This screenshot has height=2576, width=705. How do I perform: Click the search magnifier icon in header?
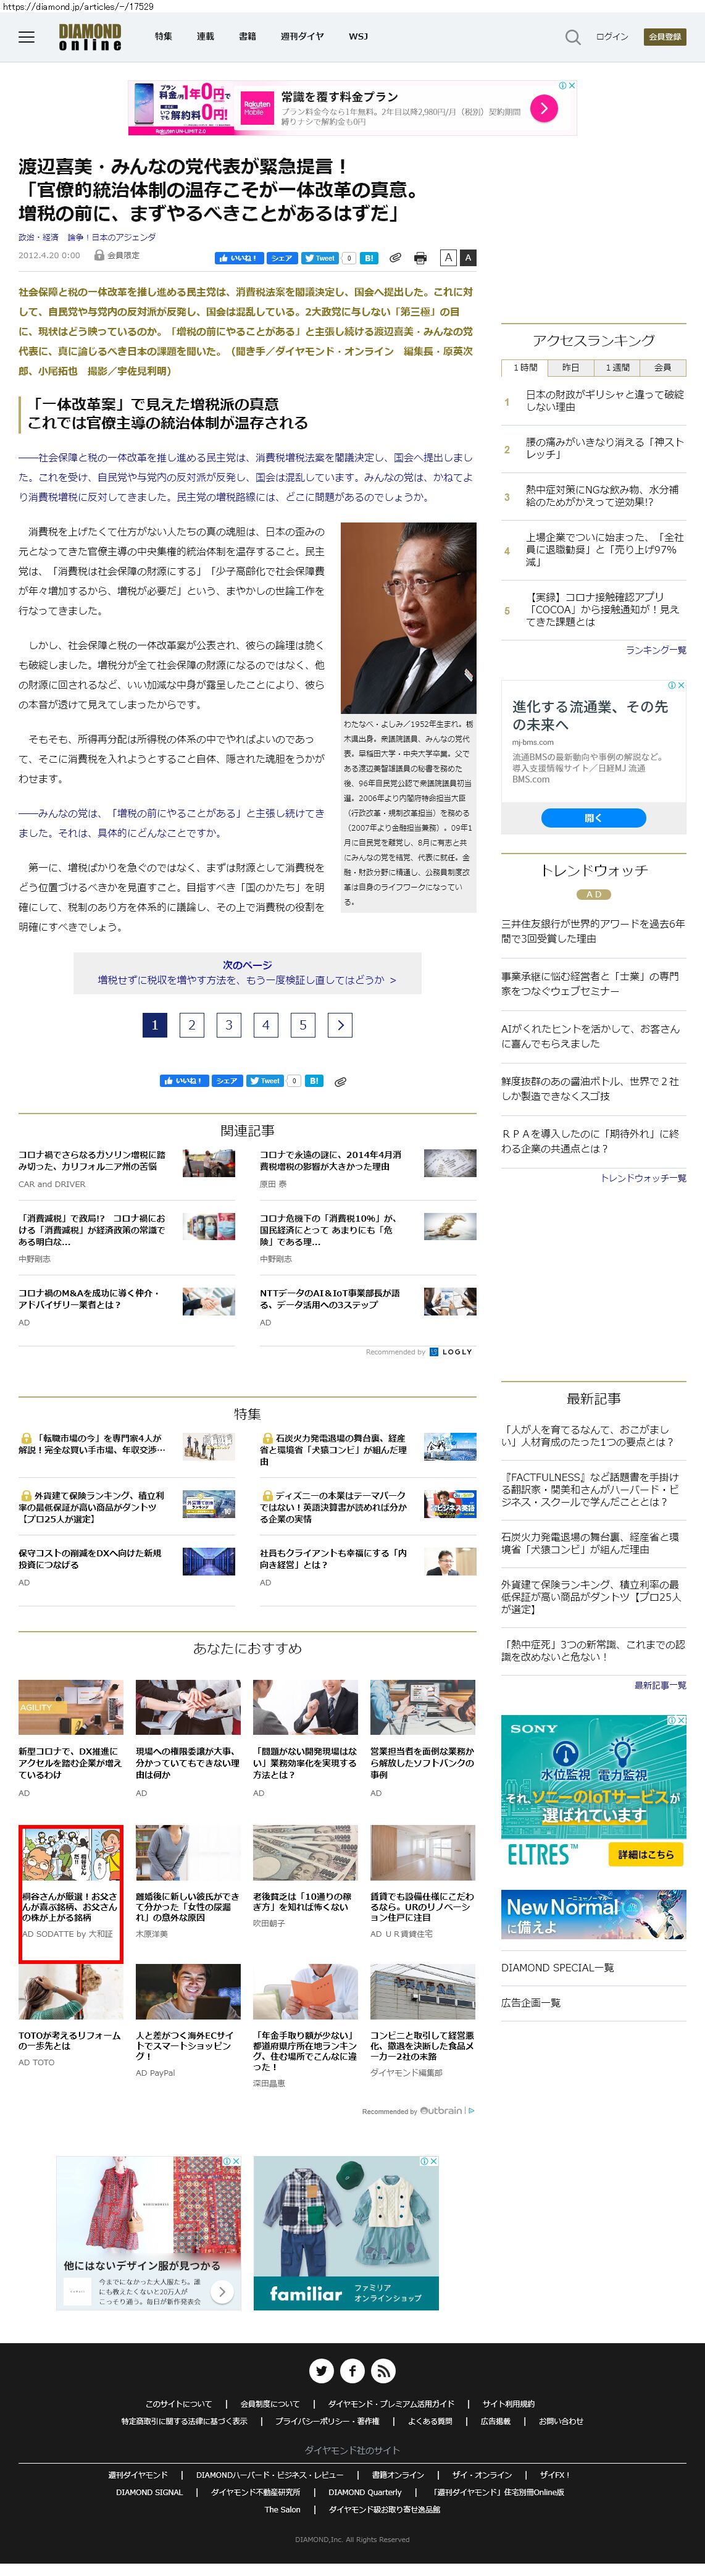[572, 37]
